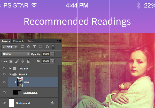This screenshot has width=155, height=108.
Task: Click the Opacity label
Action: pos(36,54)
